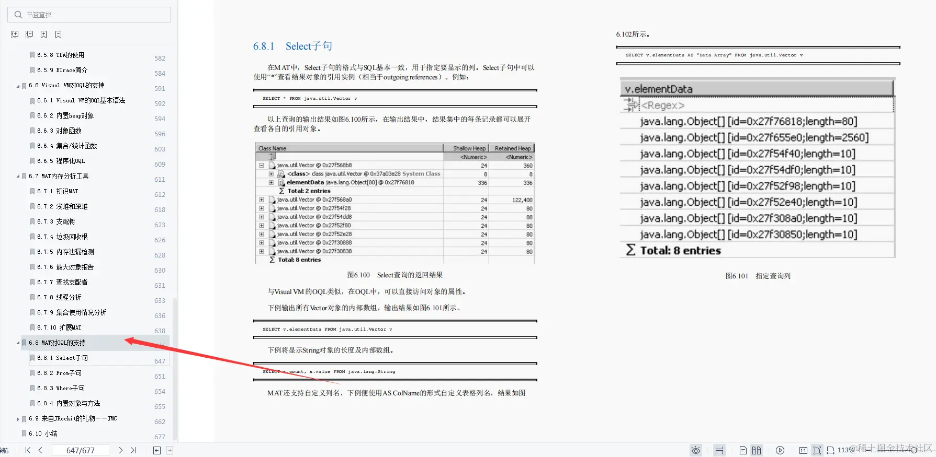
Task: Click the 图6.100 Select查询的返回结果 caption
Action: click(395, 275)
